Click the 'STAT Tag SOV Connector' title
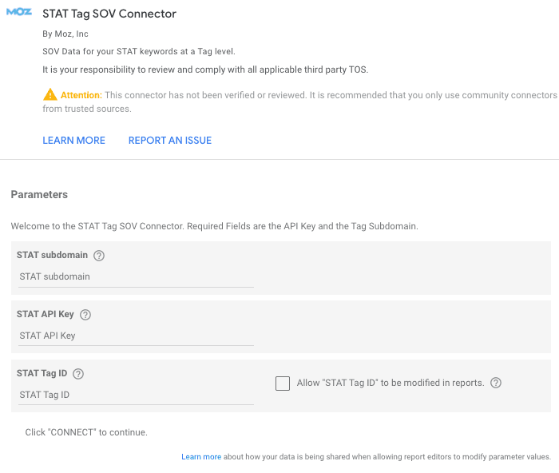The height and width of the screenshot is (473, 559). 109,14
